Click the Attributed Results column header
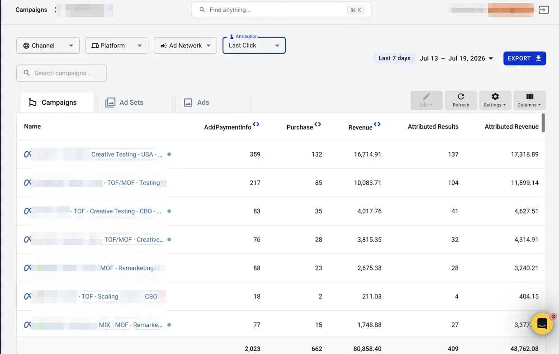The height and width of the screenshot is (354, 559). pyautogui.click(x=433, y=126)
